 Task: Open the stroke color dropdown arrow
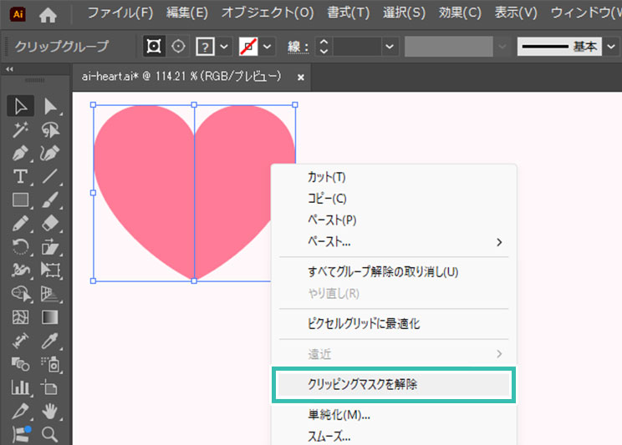click(x=268, y=47)
